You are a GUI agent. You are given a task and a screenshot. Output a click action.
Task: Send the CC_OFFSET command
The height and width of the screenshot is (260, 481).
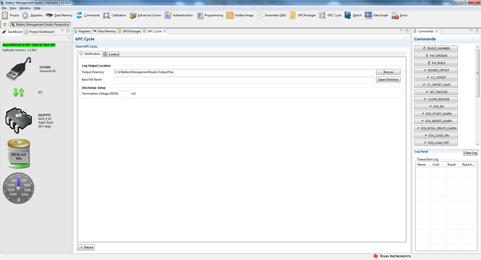pos(436,77)
